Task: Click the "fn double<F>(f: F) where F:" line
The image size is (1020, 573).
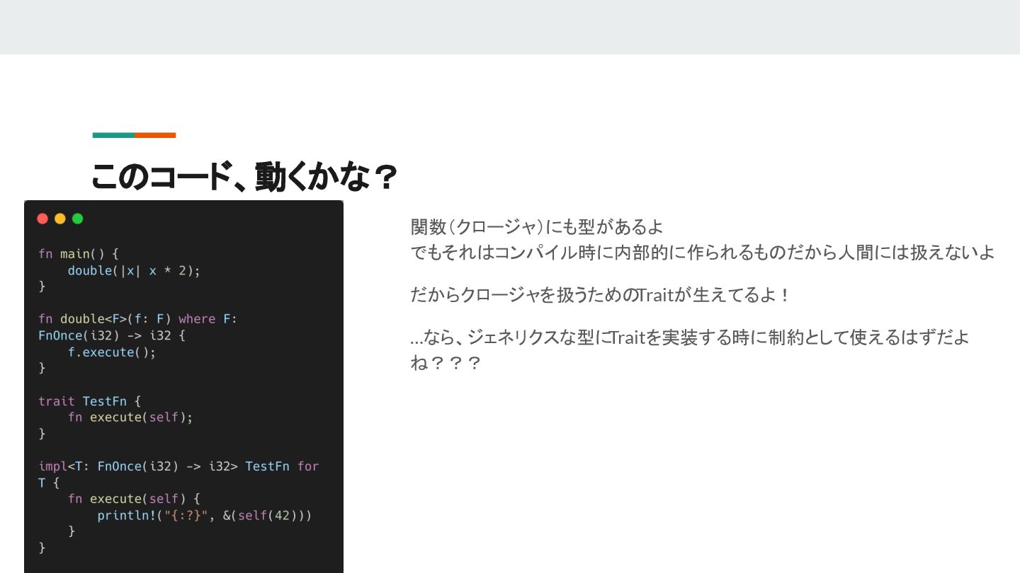Action: [137, 318]
